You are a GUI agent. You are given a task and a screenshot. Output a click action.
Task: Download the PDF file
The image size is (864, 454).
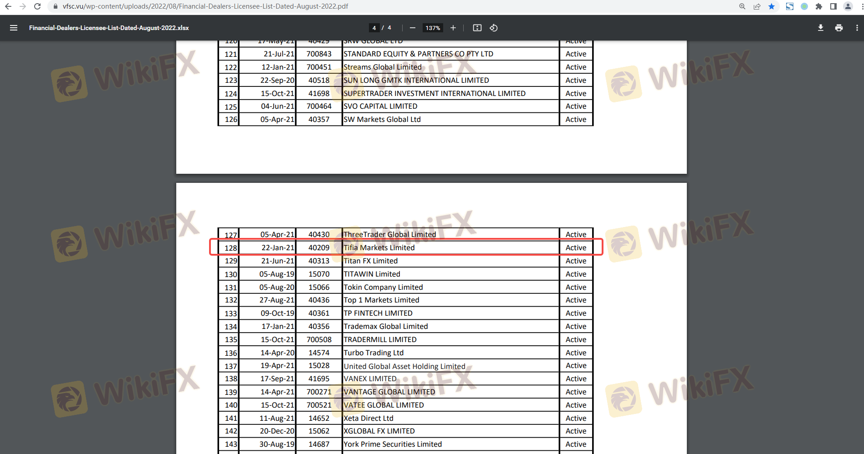[x=820, y=28]
